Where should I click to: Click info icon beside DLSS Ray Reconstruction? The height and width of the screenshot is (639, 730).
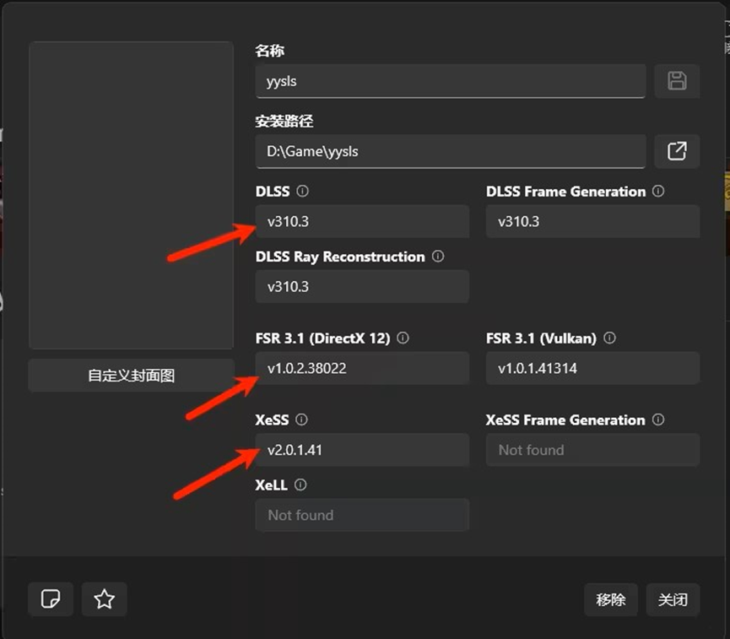click(x=438, y=257)
